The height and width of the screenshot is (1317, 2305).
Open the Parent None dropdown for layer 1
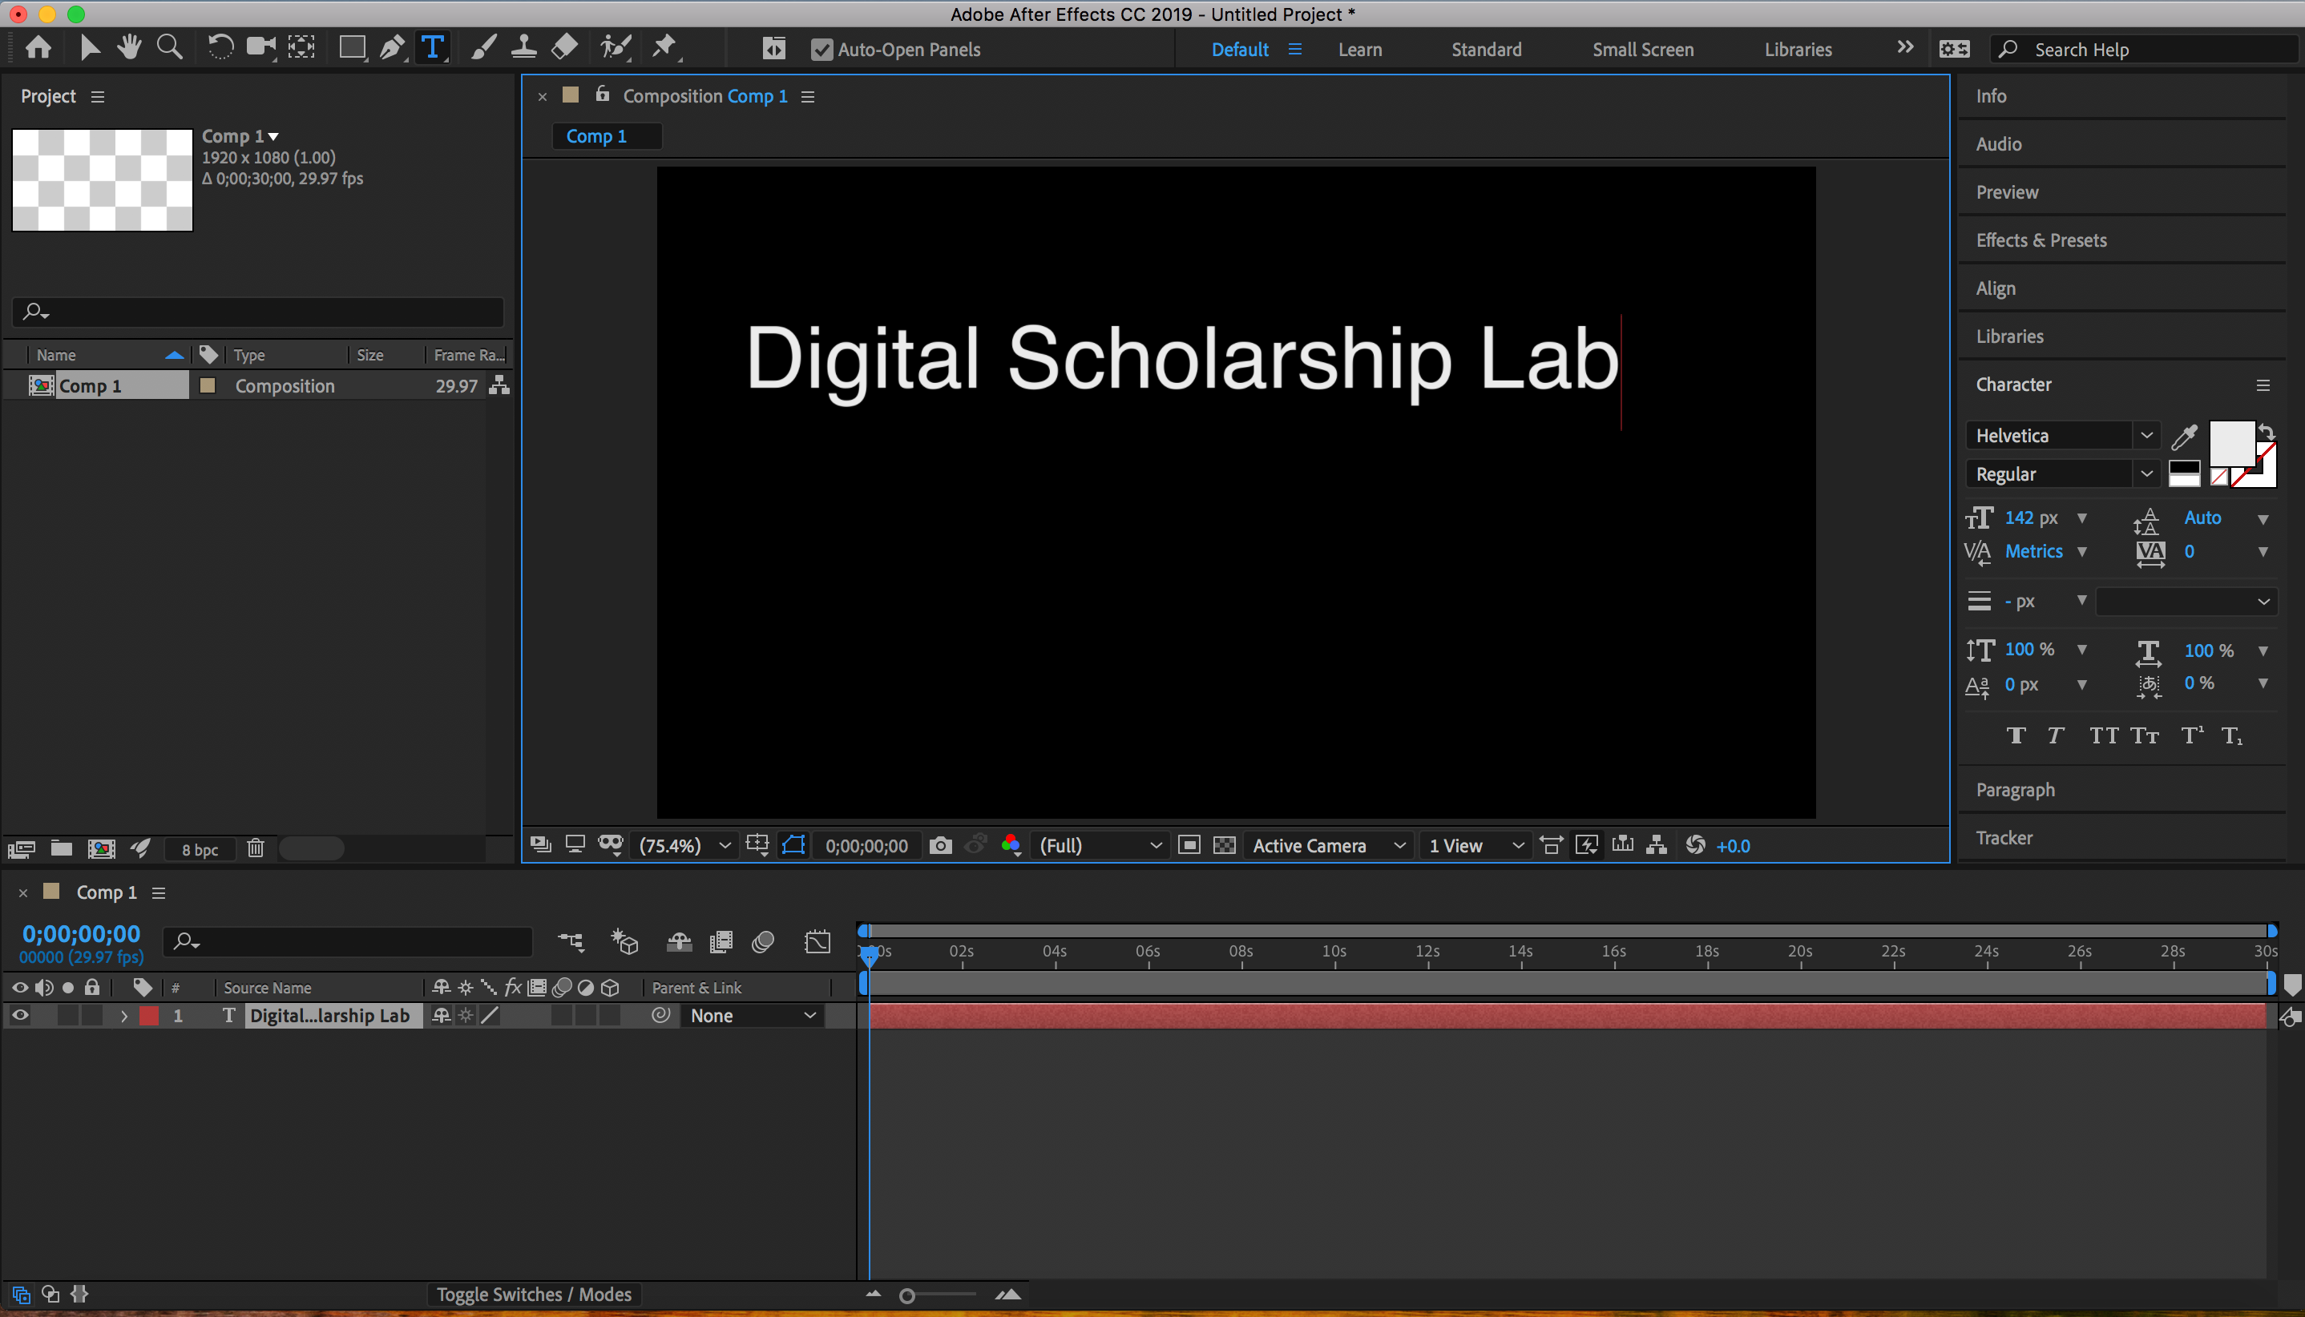[753, 1016]
